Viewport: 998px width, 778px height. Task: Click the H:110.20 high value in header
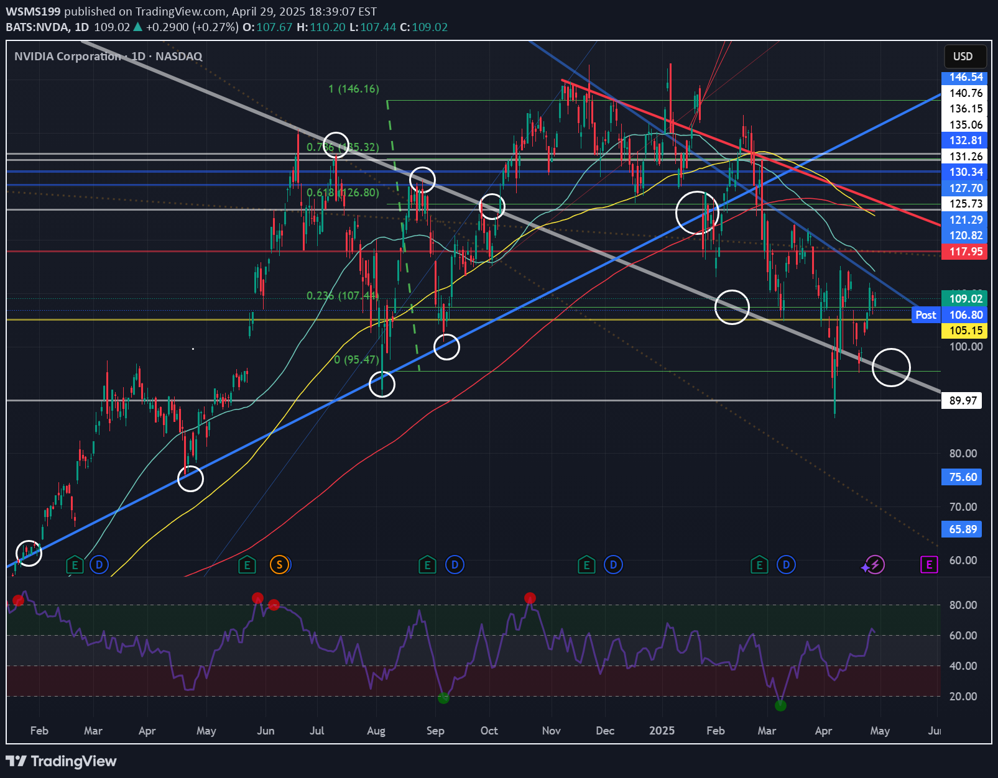click(x=321, y=27)
